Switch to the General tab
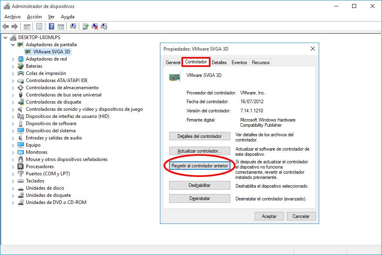Screen dimensions: 382x255 pos(173,63)
